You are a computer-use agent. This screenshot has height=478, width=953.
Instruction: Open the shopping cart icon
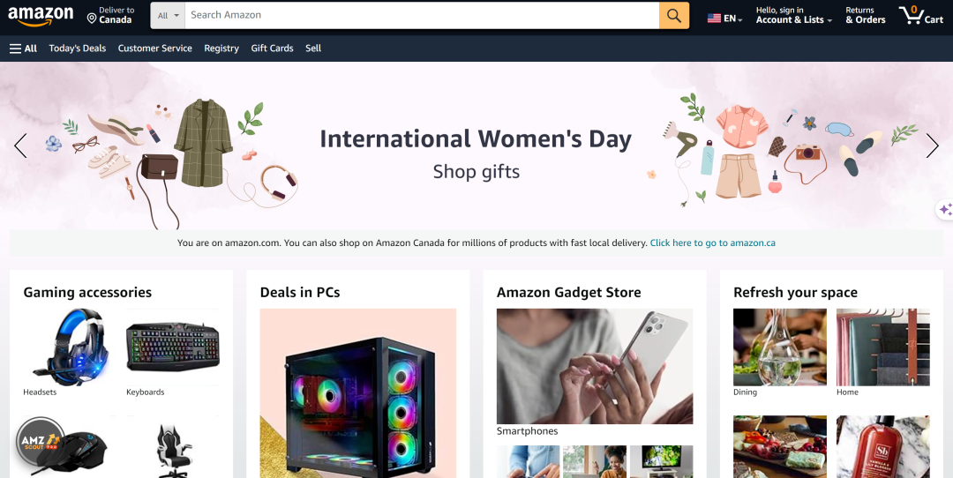[x=920, y=15]
